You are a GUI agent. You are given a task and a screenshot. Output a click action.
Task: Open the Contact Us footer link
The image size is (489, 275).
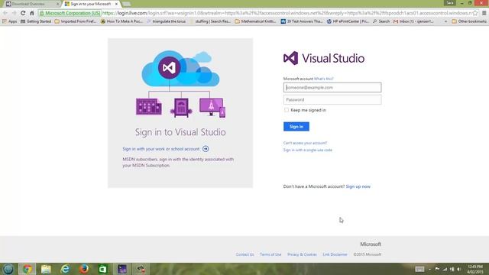pos(244,254)
